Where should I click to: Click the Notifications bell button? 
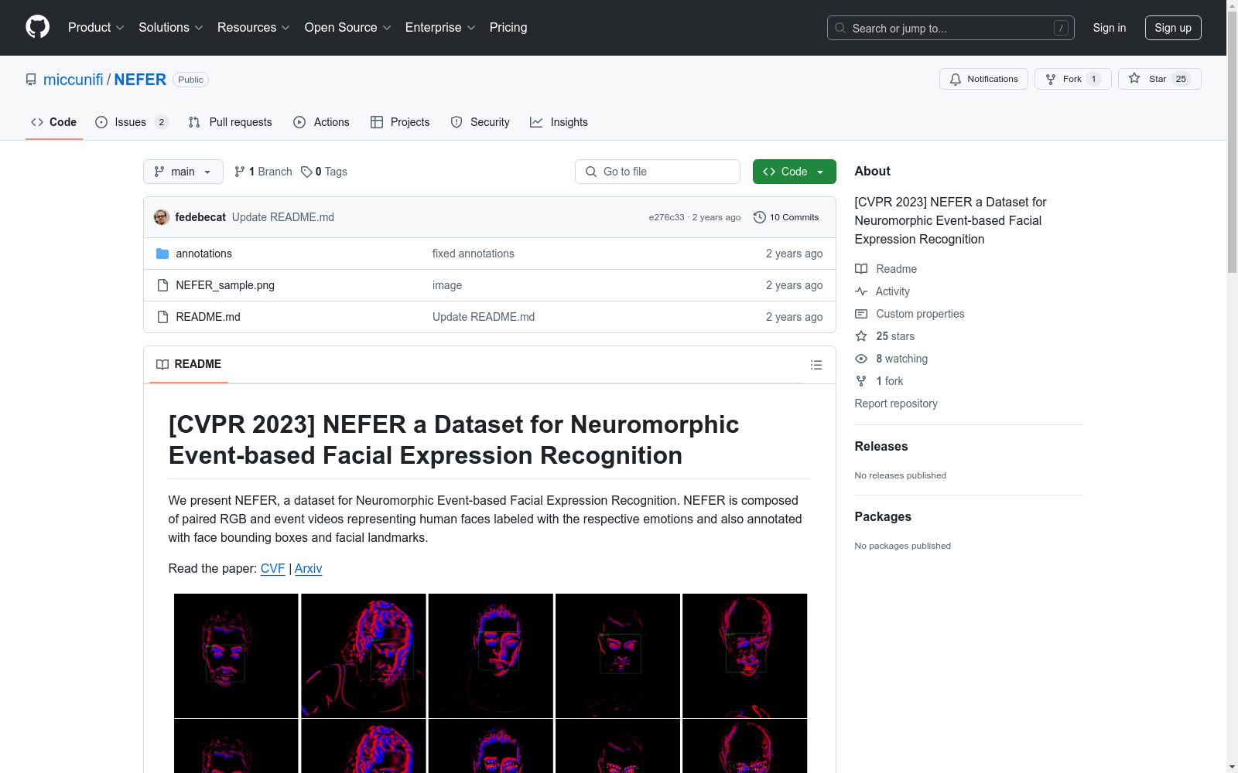click(x=983, y=79)
